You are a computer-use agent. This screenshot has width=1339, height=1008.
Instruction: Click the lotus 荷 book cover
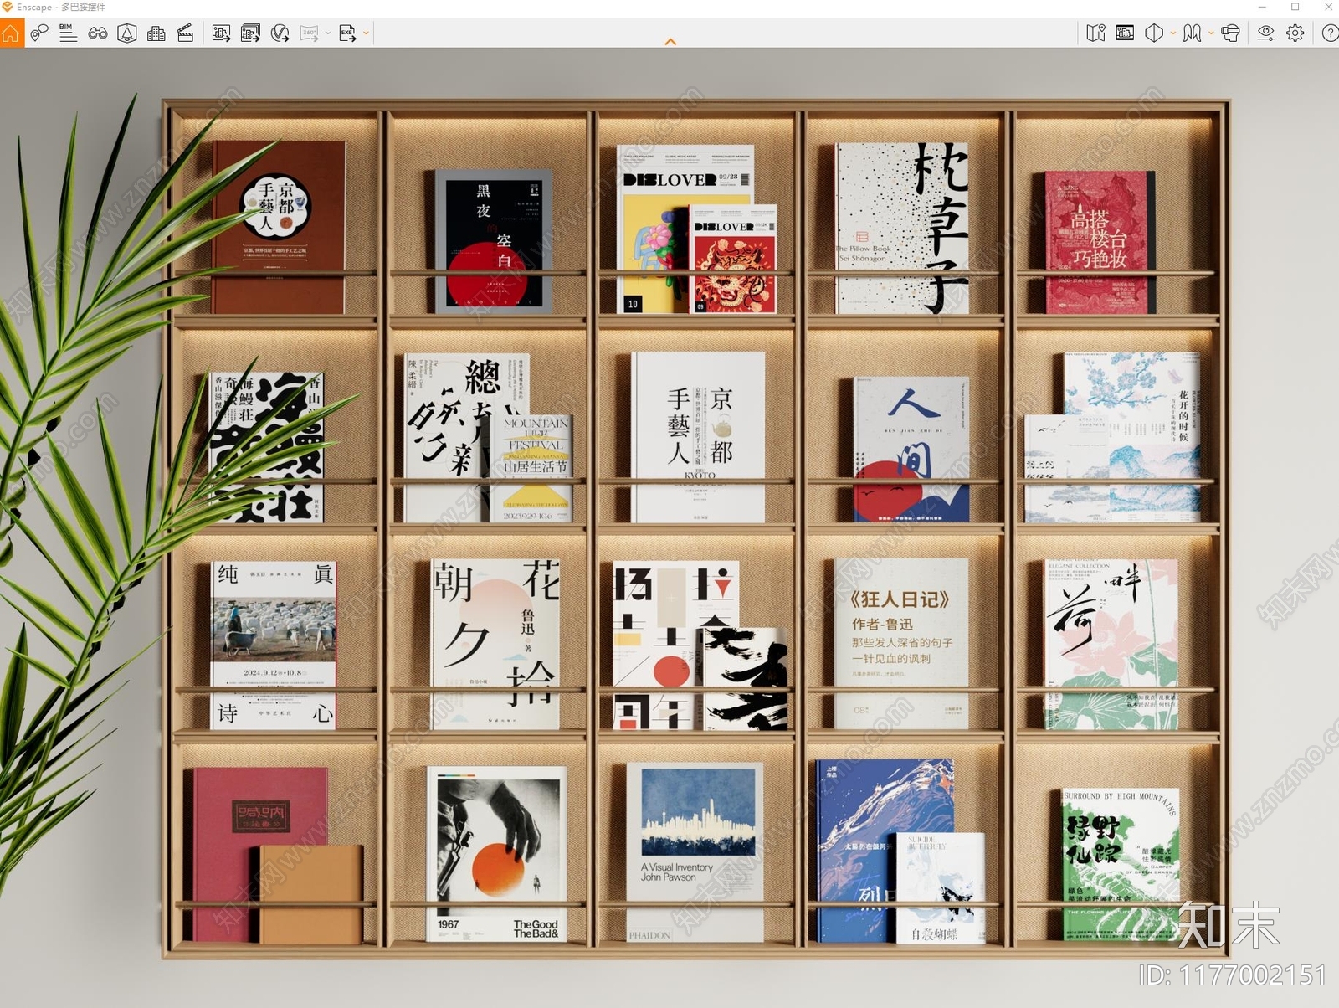[1111, 644]
